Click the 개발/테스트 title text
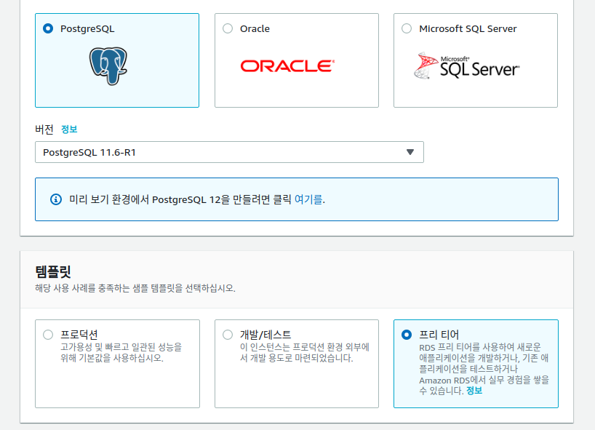 pyautogui.click(x=265, y=335)
